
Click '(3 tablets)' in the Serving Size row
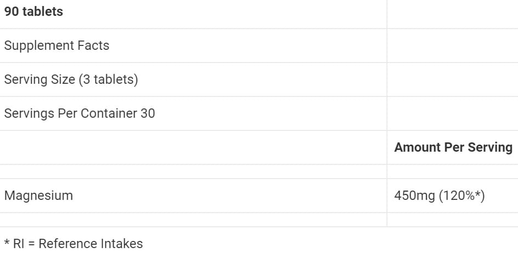[108, 79]
